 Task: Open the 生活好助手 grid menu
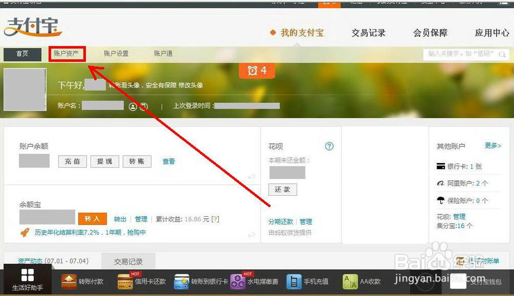click(x=28, y=280)
